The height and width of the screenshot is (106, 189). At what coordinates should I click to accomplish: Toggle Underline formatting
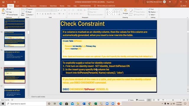coord(43,14)
